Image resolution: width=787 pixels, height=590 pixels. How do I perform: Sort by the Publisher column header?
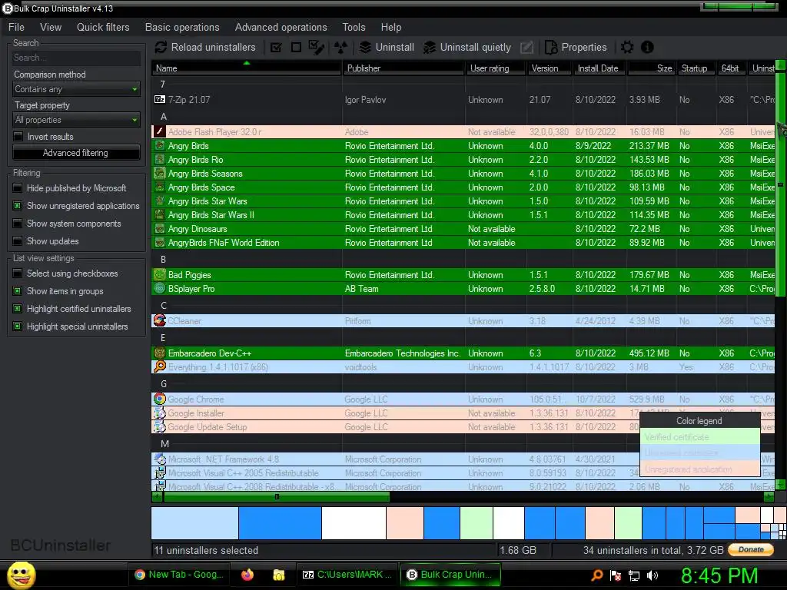(x=403, y=68)
